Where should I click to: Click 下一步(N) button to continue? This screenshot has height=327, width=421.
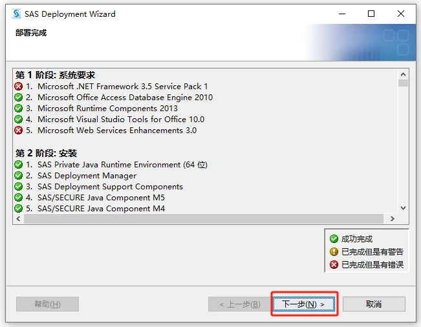[304, 304]
